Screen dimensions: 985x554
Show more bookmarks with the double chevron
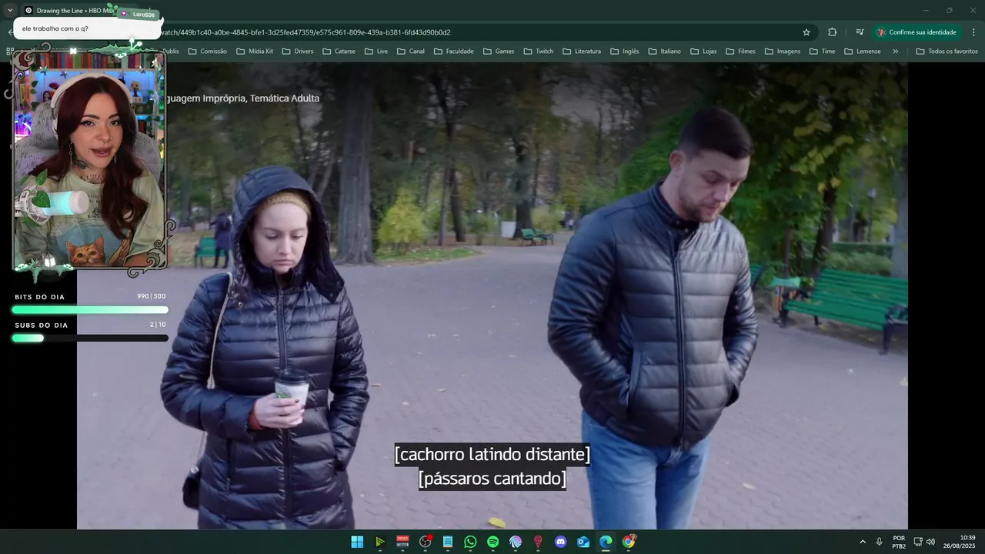tap(895, 52)
